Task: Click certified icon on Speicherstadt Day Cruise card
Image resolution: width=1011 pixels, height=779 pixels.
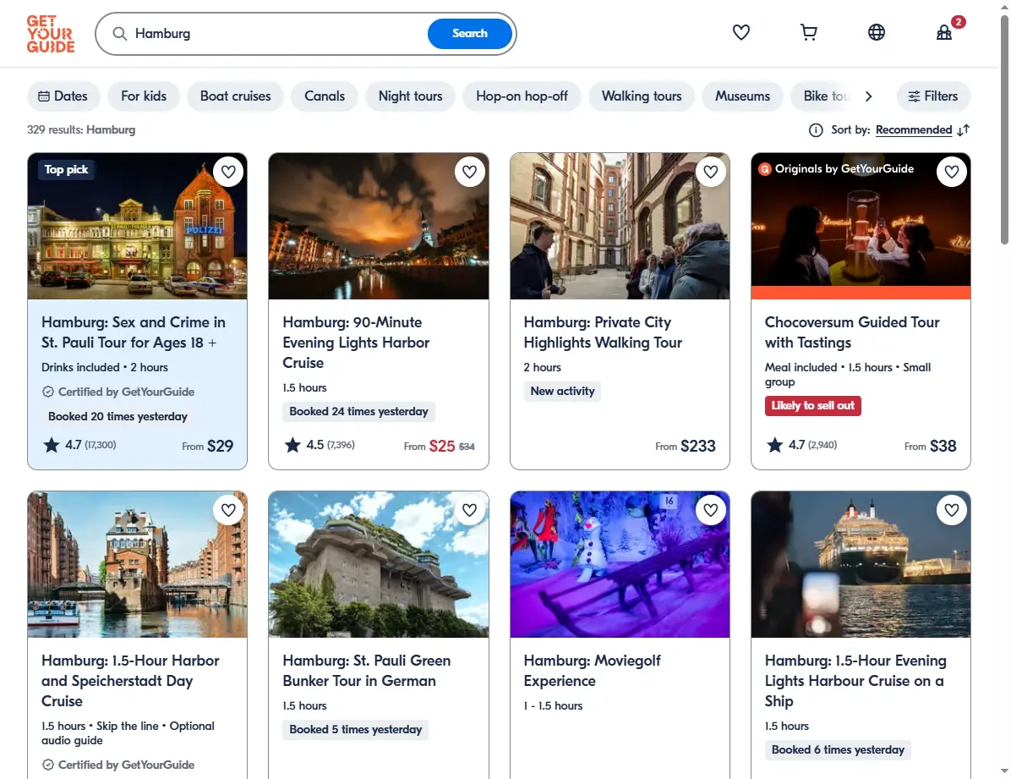Action: pos(47,765)
